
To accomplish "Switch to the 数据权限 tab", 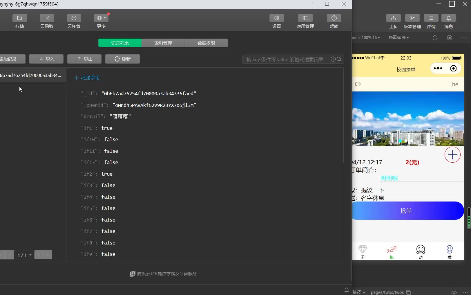I will [x=206, y=43].
